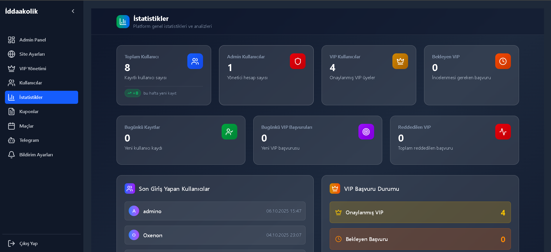Open Telegram settings
The height and width of the screenshot is (252, 551).
tap(42, 140)
